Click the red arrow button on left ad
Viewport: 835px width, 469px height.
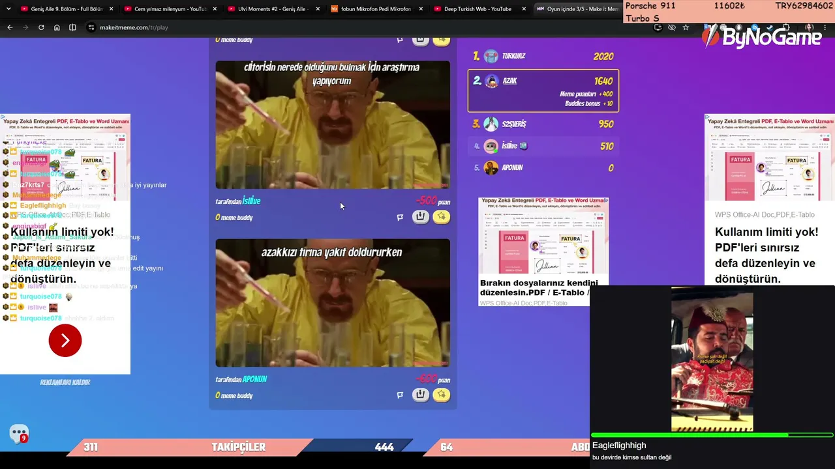point(65,340)
